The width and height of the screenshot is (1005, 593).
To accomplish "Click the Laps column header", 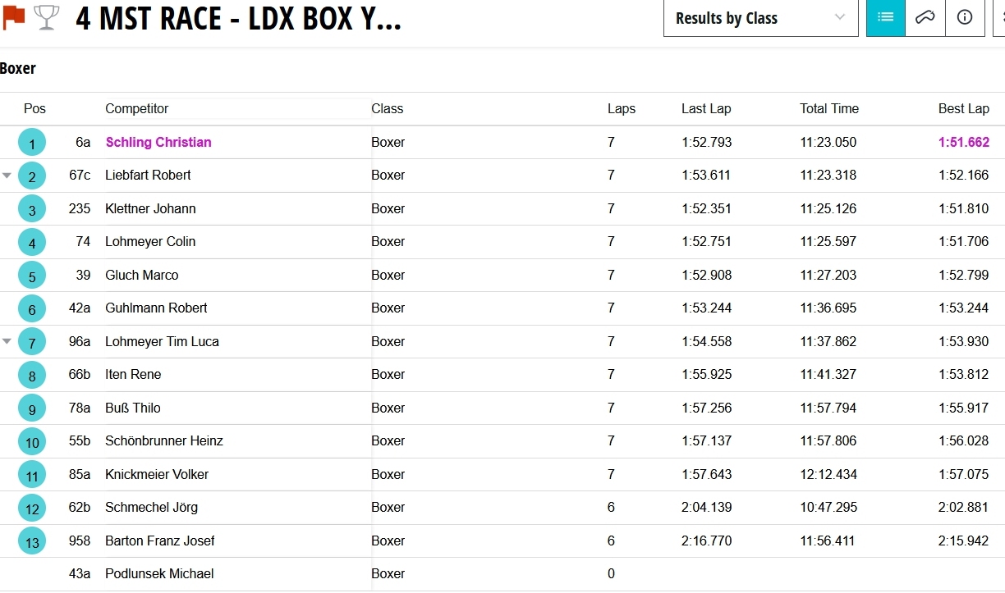I will pyautogui.click(x=622, y=109).
